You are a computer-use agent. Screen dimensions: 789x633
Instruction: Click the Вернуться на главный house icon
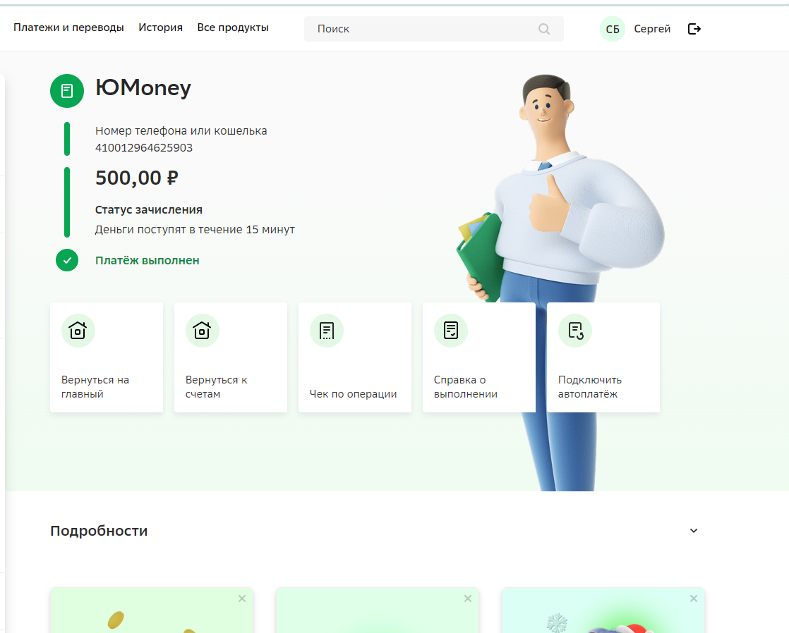click(x=78, y=331)
